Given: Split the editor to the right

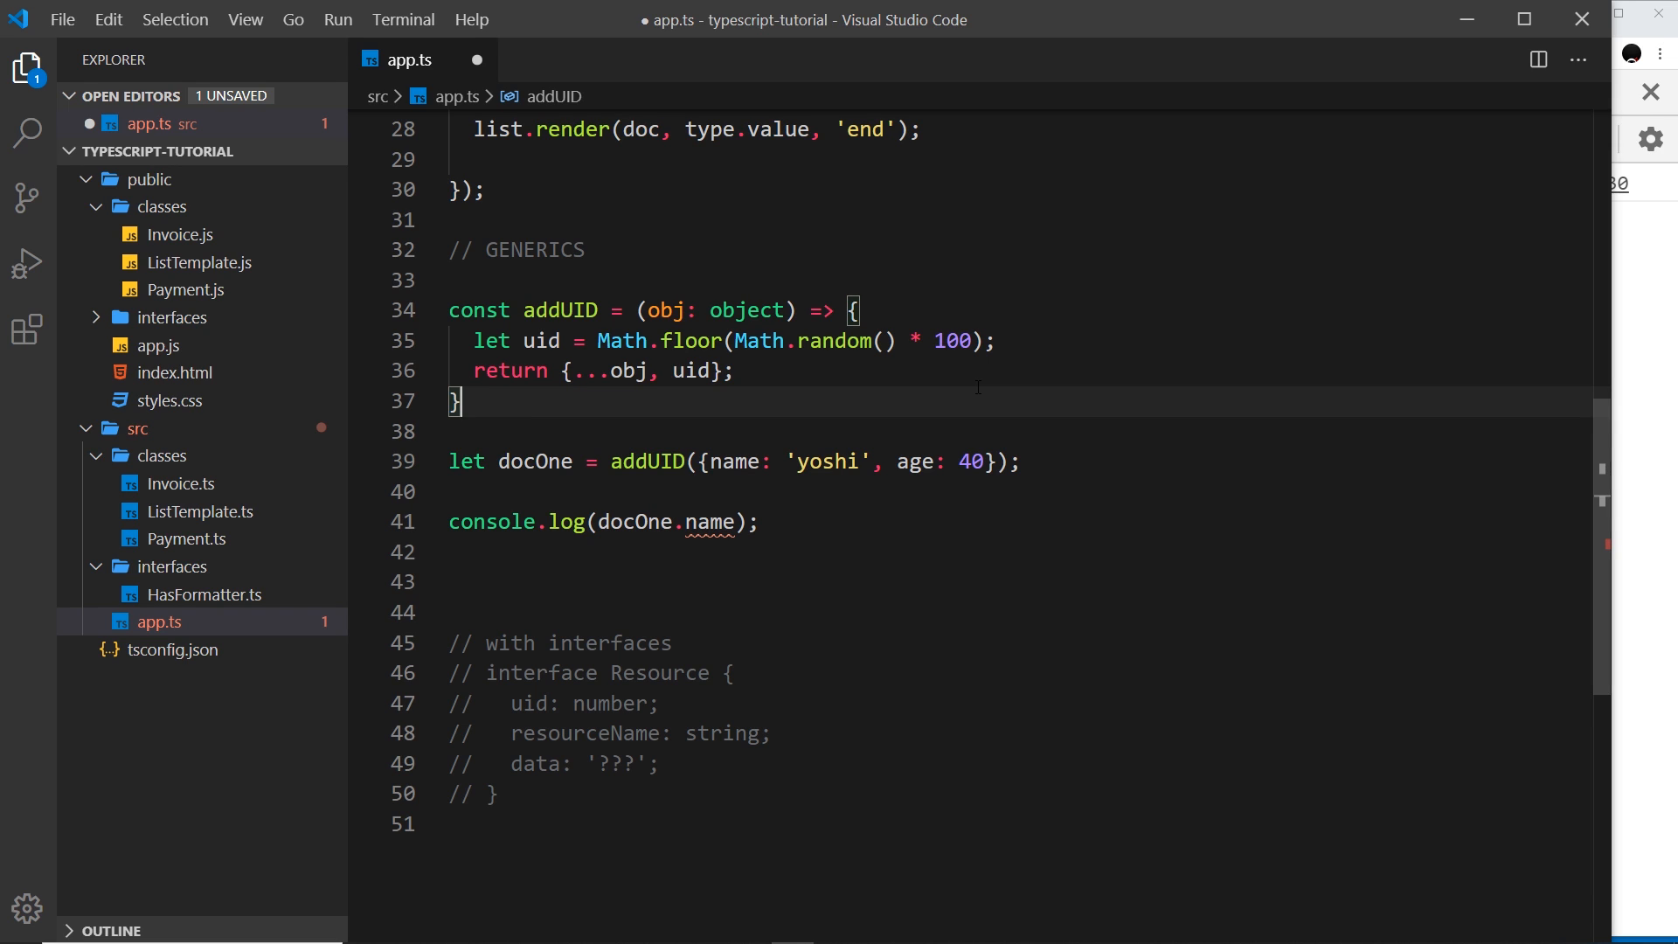Looking at the screenshot, I should coord(1538,59).
